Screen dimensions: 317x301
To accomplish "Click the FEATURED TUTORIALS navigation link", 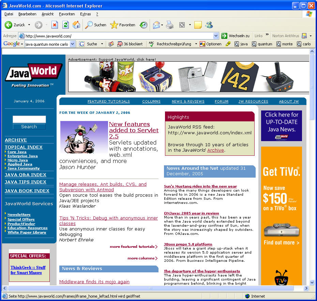I will coord(109,101).
